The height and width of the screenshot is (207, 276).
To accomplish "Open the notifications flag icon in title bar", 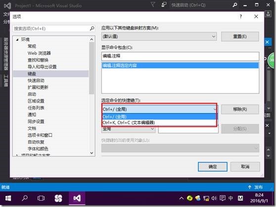I will (x=153, y=5).
